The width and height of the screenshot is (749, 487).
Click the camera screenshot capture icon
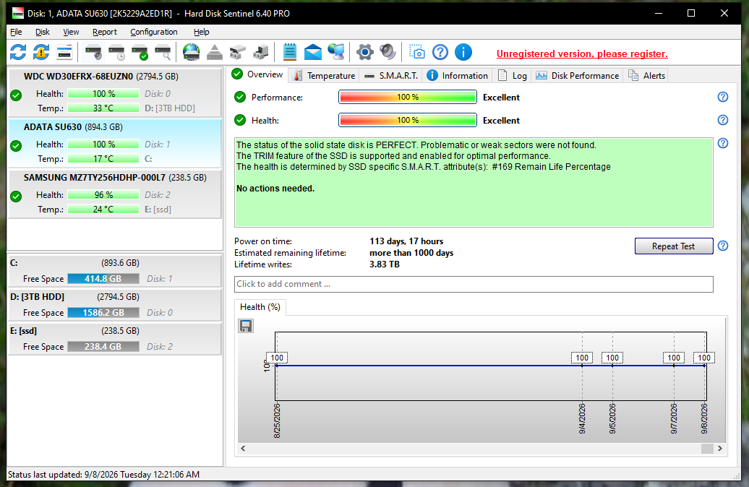point(417,52)
